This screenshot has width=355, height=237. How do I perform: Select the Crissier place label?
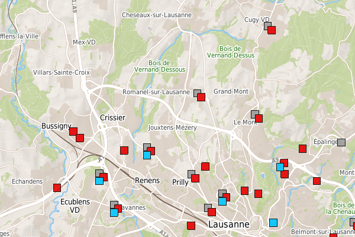tap(113, 117)
